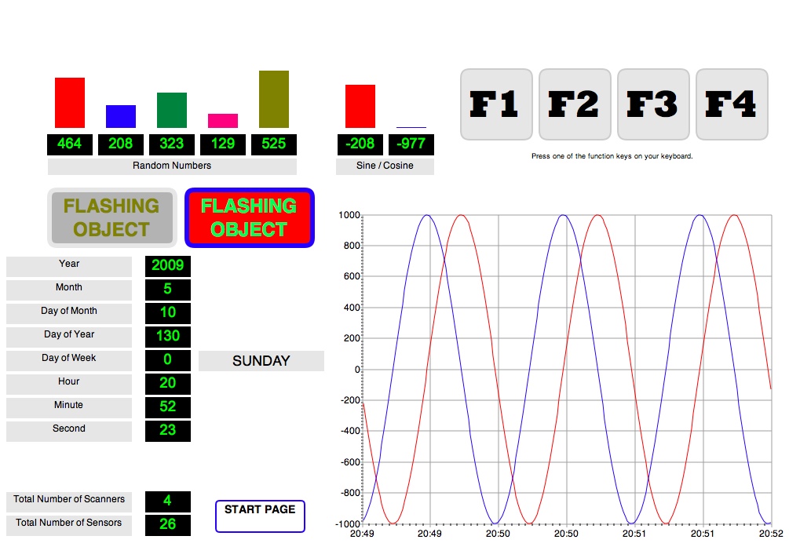Click the tall olive random-number bar
This screenshot has width=789, height=547.
(x=274, y=99)
